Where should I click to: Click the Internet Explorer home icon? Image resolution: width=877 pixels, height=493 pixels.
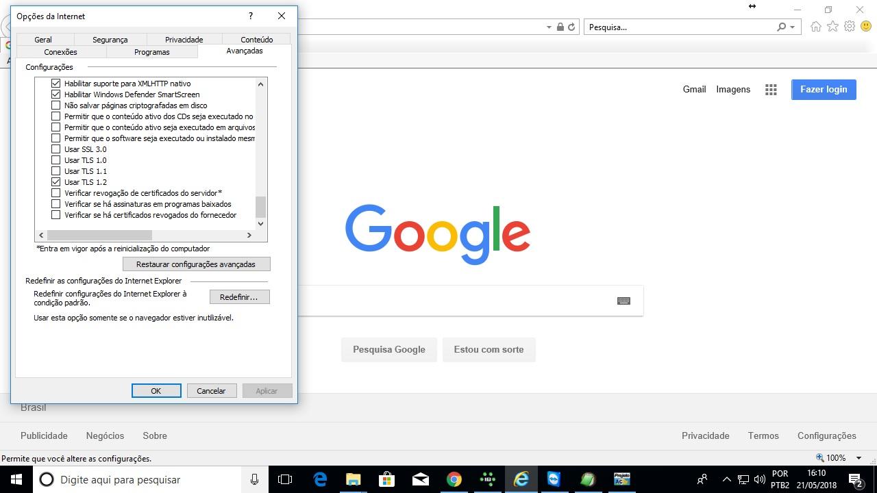click(815, 27)
